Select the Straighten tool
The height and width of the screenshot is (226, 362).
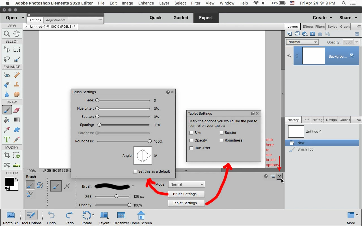point(17,165)
